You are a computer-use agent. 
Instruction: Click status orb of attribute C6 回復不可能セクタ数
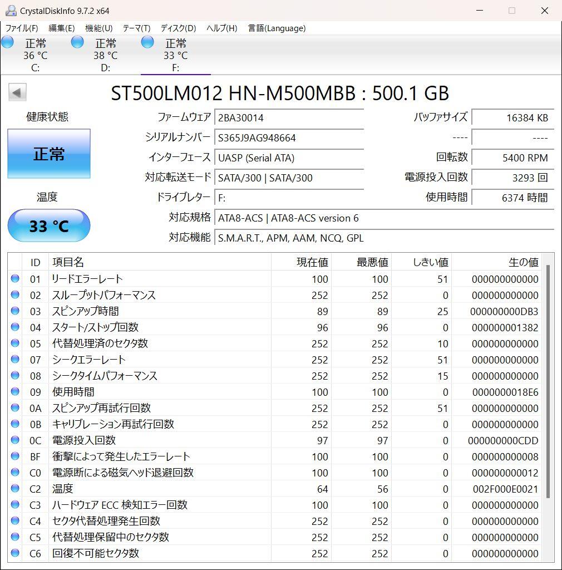coord(15,553)
